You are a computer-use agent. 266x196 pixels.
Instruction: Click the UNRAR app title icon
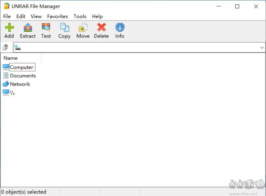tap(6, 6)
